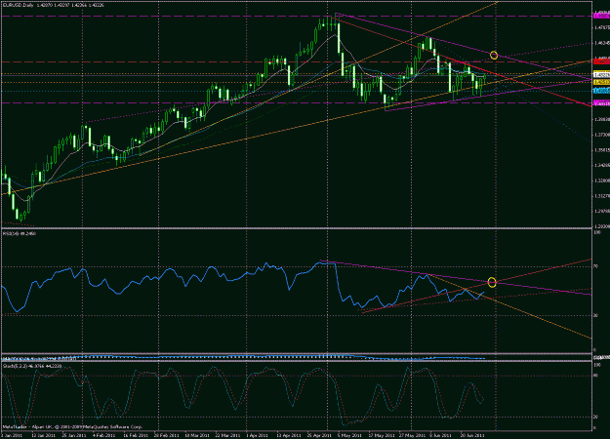610x439 pixels.
Task: Click the RSI 70 level label
Action: pos(596,266)
